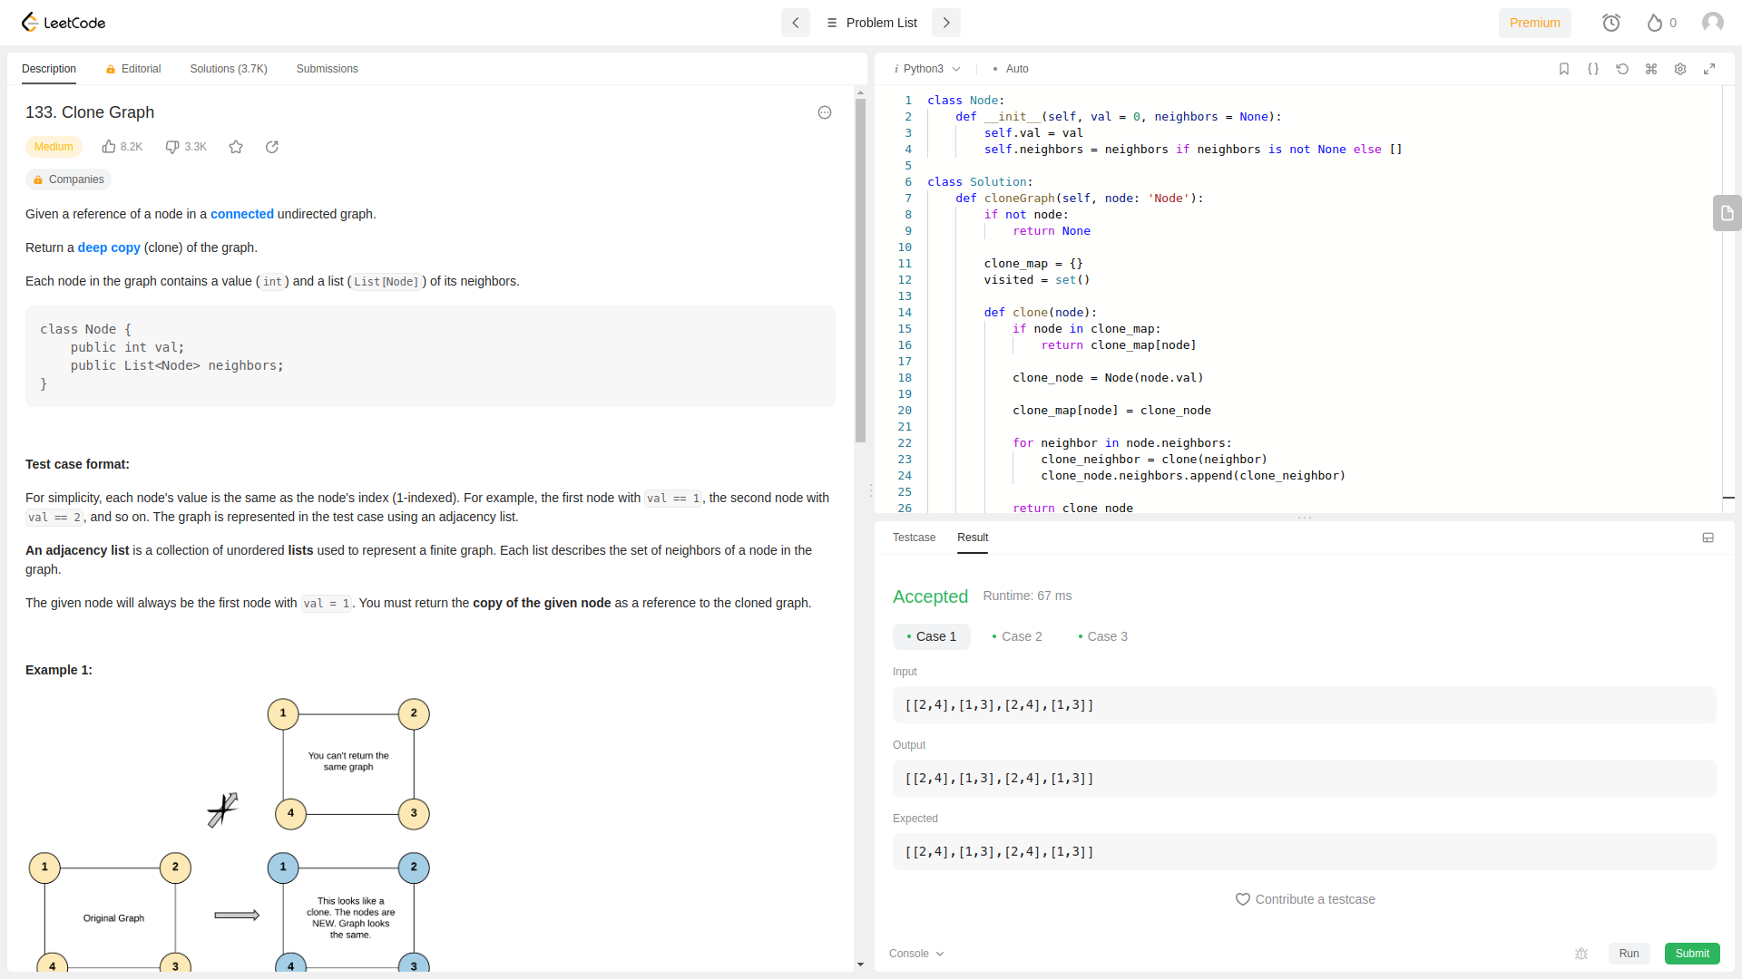View keyboard shortcuts in the editor
This screenshot has width=1742, height=979.
(x=1651, y=69)
